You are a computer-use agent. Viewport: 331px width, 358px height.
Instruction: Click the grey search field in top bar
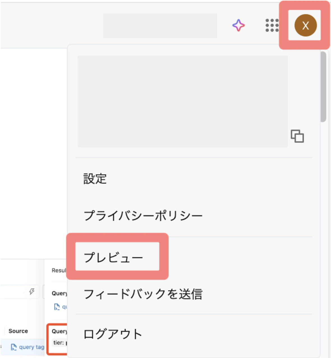(x=160, y=26)
